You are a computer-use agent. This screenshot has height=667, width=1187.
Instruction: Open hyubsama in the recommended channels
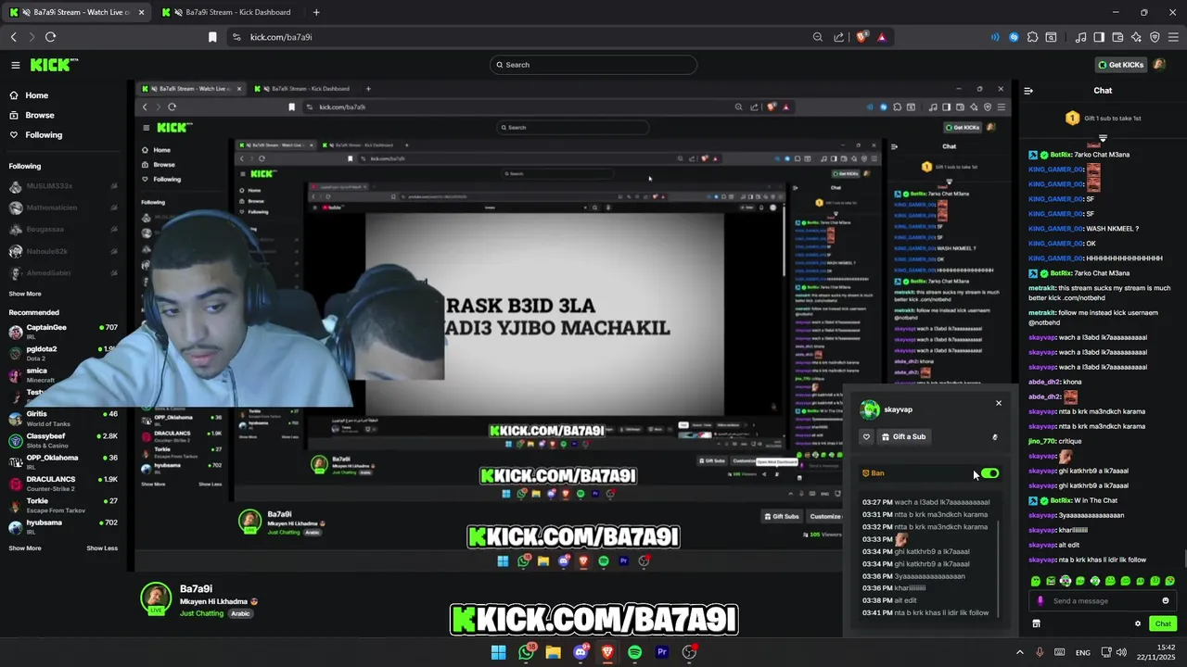click(63, 526)
